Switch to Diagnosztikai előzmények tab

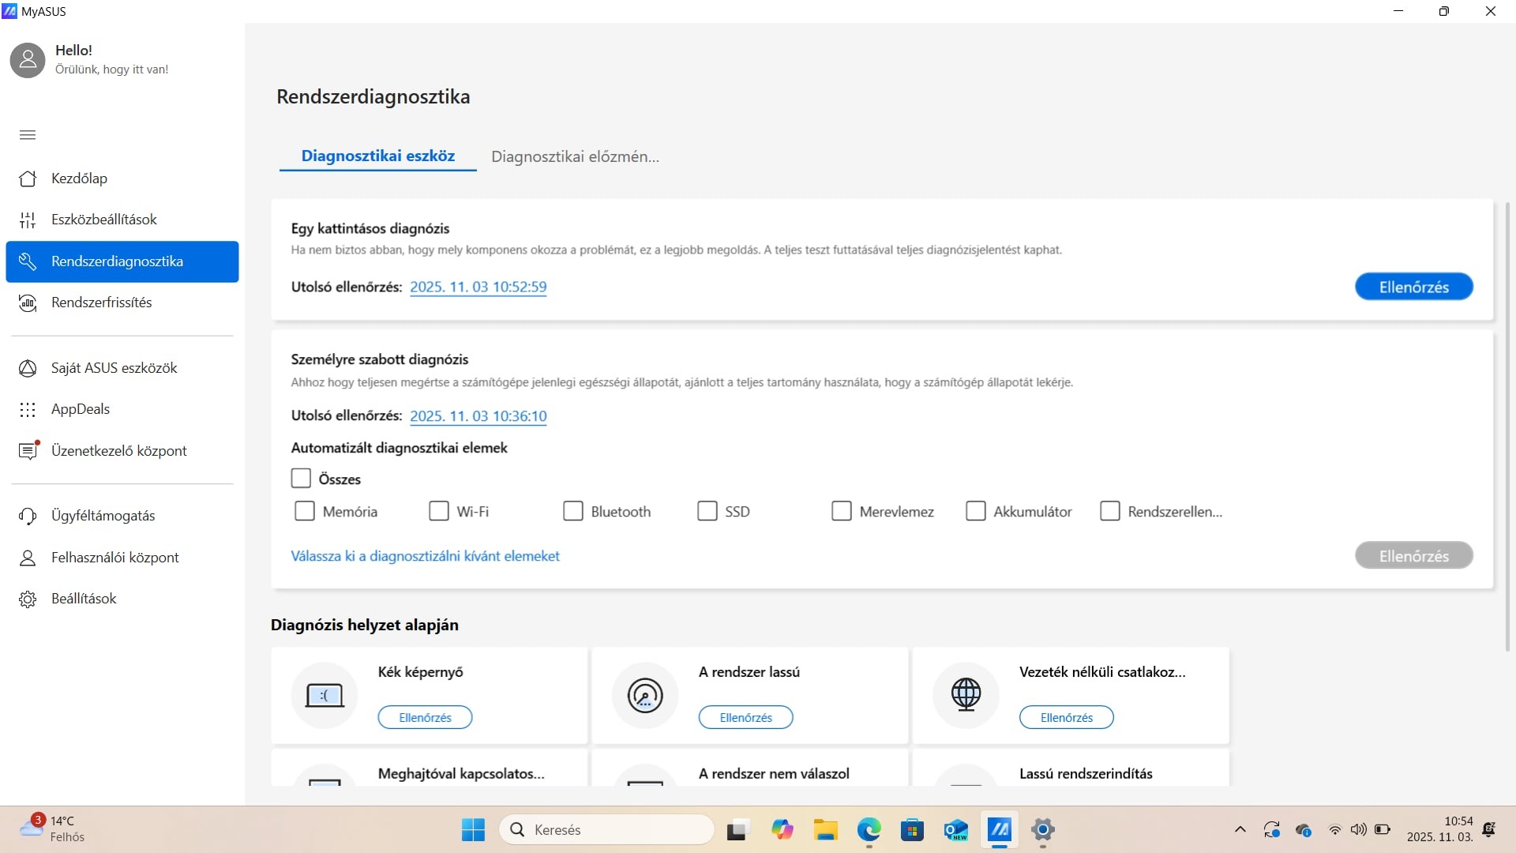tap(575, 156)
